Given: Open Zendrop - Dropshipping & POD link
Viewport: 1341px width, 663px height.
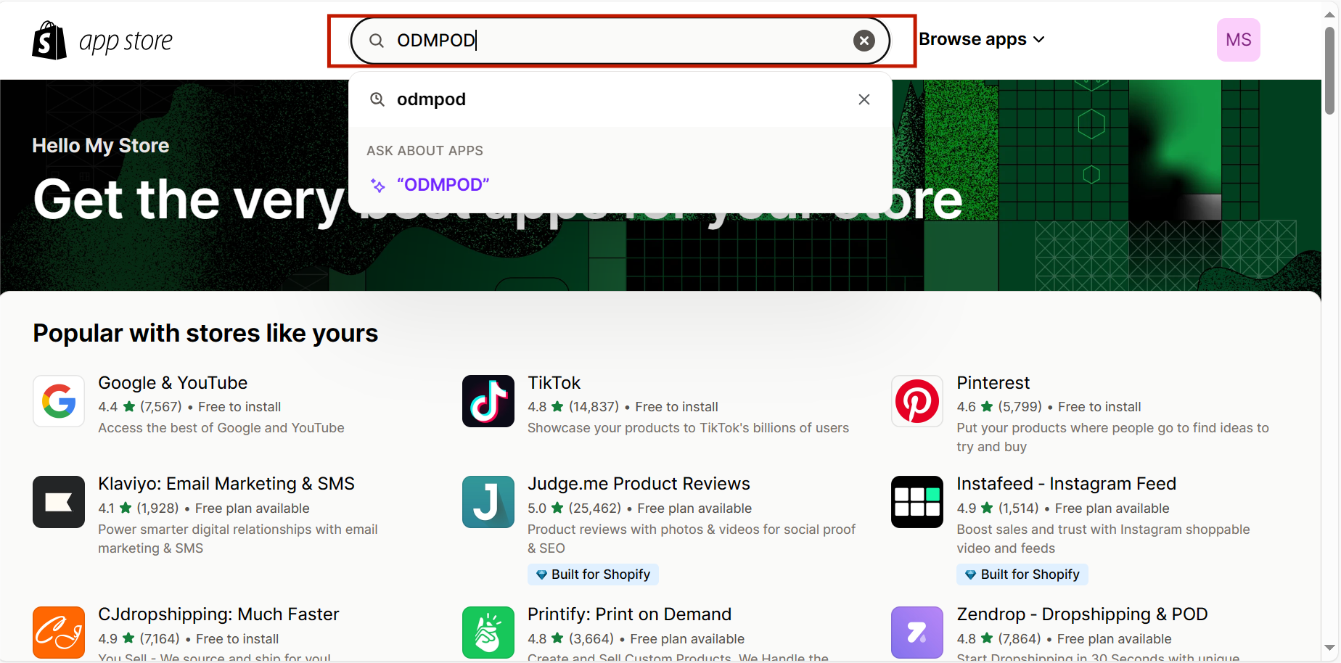Looking at the screenshot, I should click(1081, 614).
